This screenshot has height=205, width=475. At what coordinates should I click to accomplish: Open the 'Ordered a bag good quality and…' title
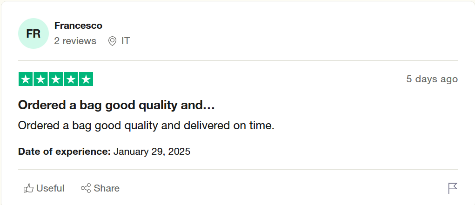pos(116,105)
